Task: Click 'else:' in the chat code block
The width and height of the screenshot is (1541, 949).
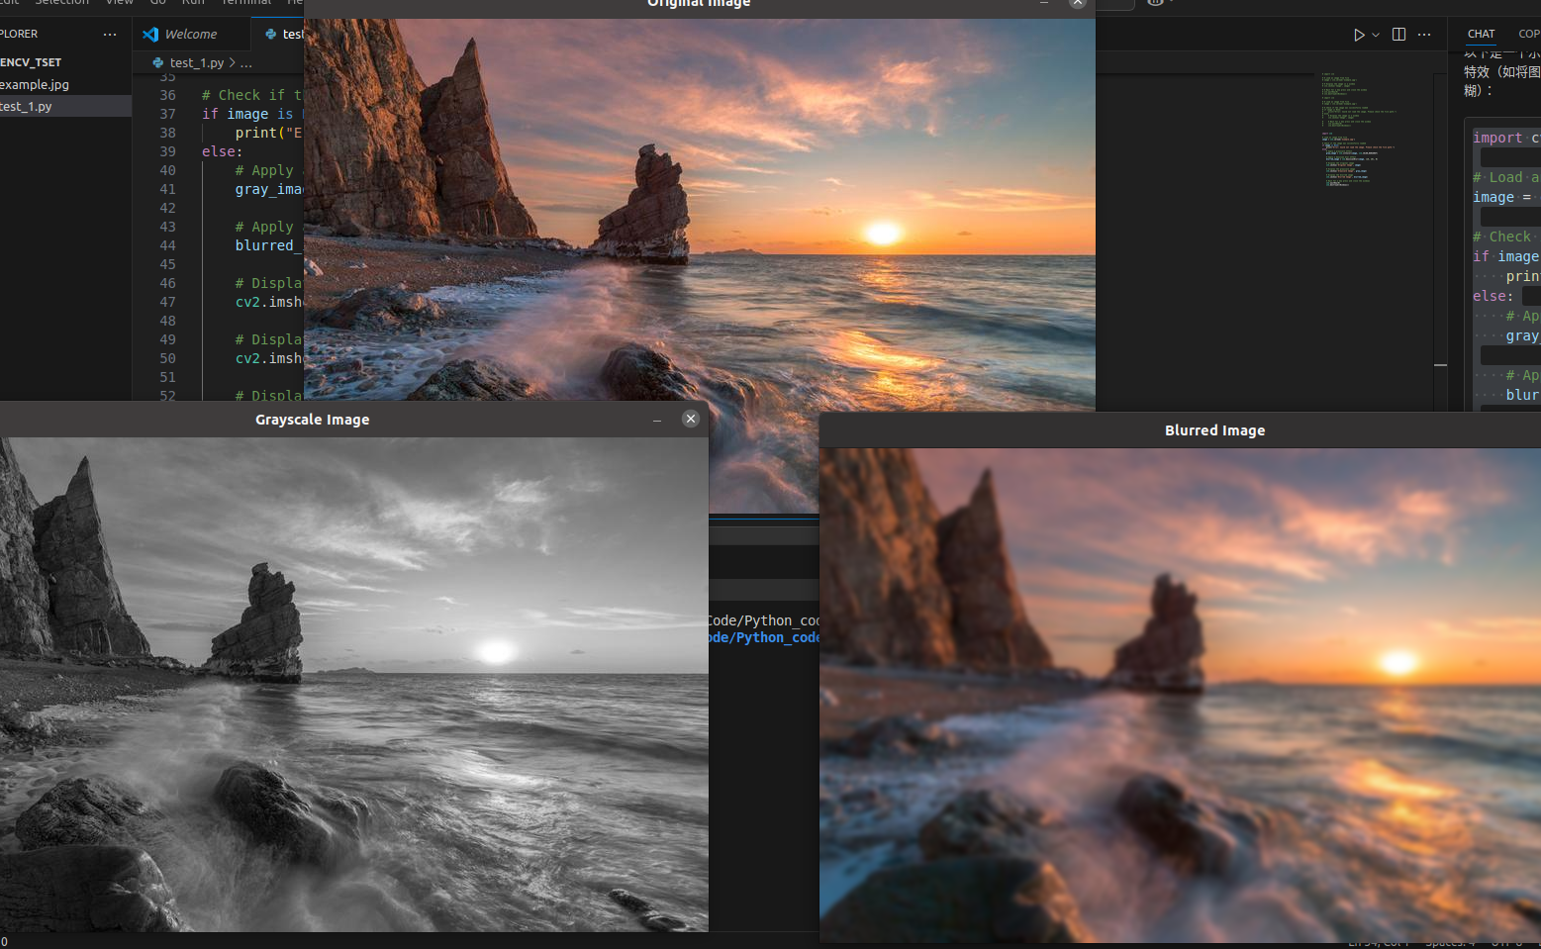Action: (x=1493, y=296)
